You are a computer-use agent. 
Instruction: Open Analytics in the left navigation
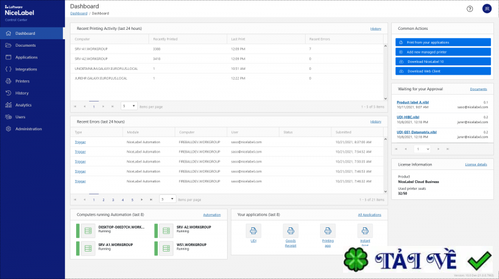click(23, 105)
